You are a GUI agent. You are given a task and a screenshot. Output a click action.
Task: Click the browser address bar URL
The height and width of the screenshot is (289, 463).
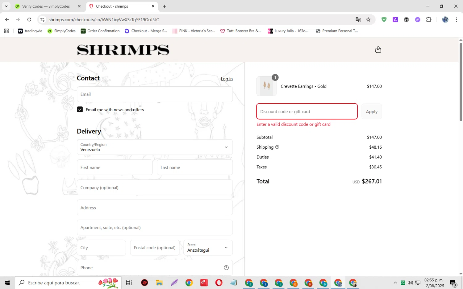pos(104,19)
